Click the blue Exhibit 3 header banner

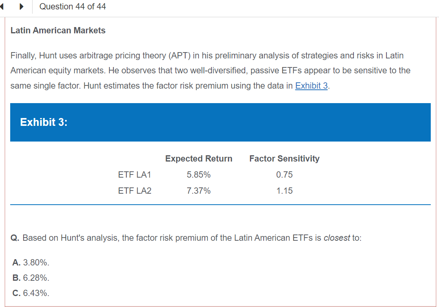(x=220, y=122)
